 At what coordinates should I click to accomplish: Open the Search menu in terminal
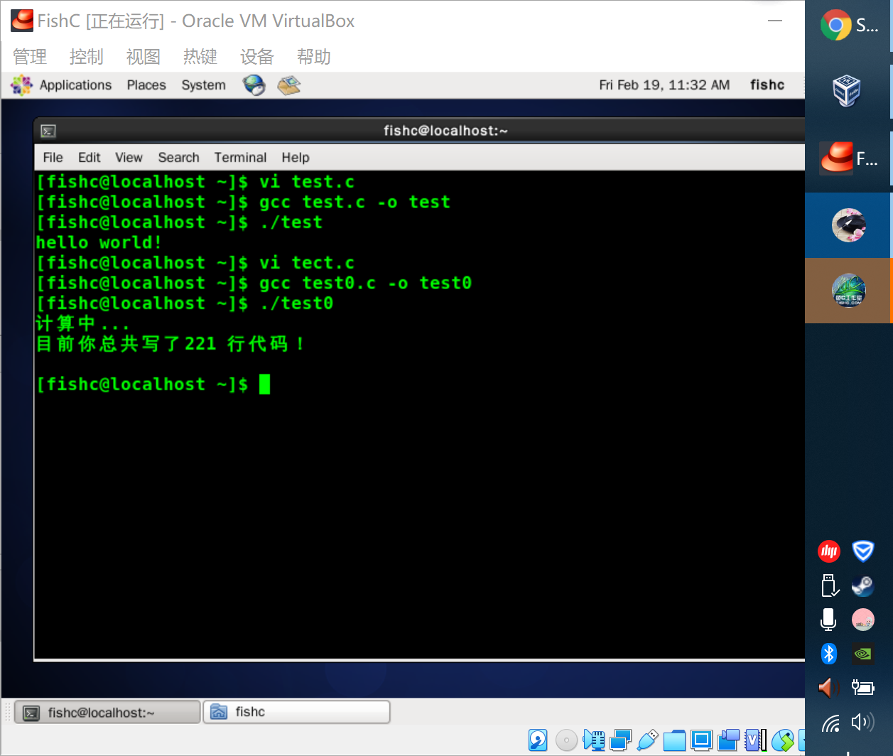(x=178, y=158)
